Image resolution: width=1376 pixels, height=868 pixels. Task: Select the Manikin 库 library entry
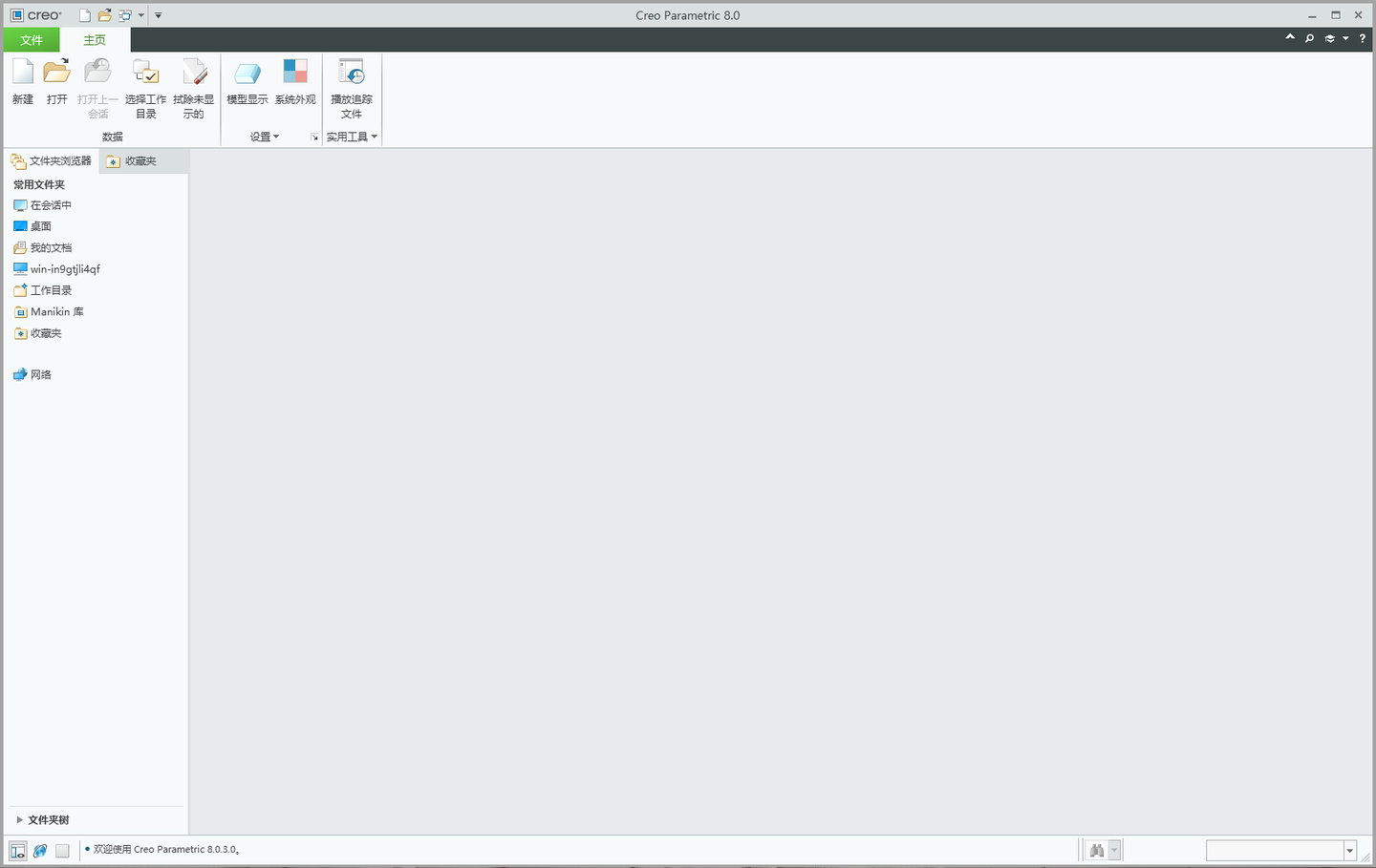(49, 312)
